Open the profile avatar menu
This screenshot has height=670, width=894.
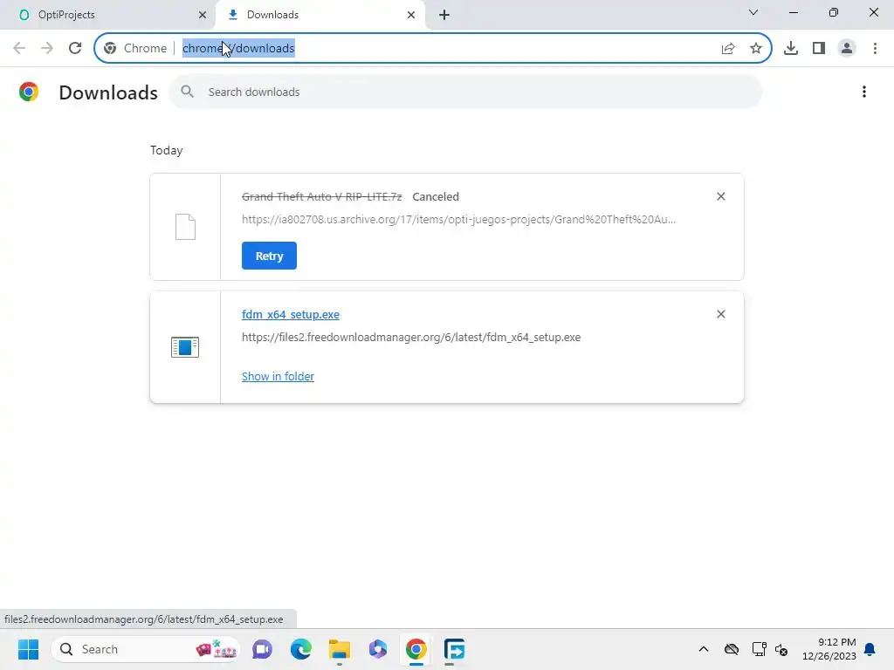pos(847,48)
